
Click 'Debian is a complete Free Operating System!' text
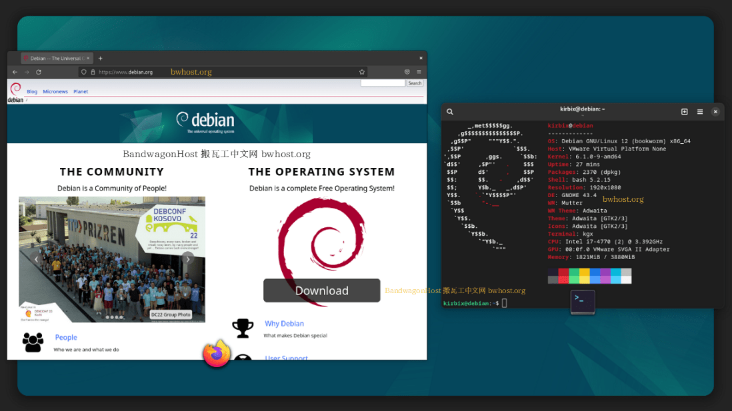click(321, 189)
